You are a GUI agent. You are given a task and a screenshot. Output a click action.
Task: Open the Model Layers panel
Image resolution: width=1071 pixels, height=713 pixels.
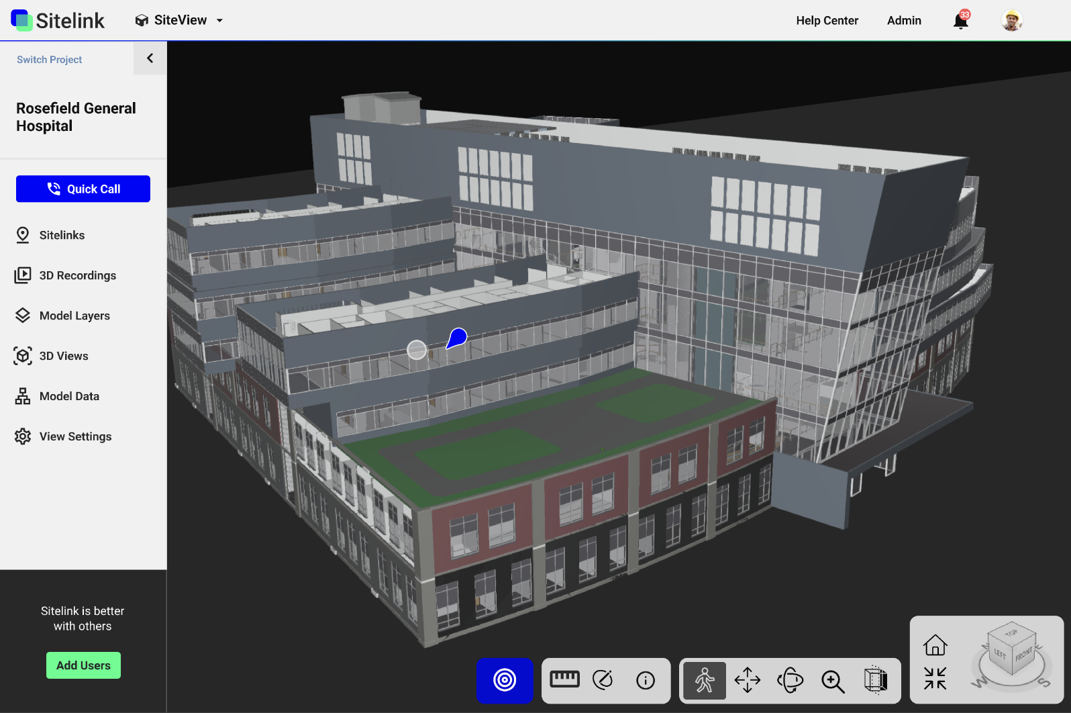point(62,316)
